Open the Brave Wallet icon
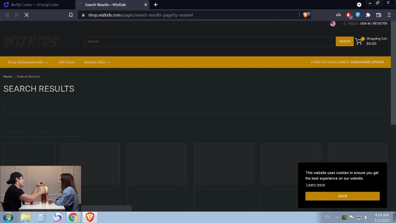 click(379, 15)
